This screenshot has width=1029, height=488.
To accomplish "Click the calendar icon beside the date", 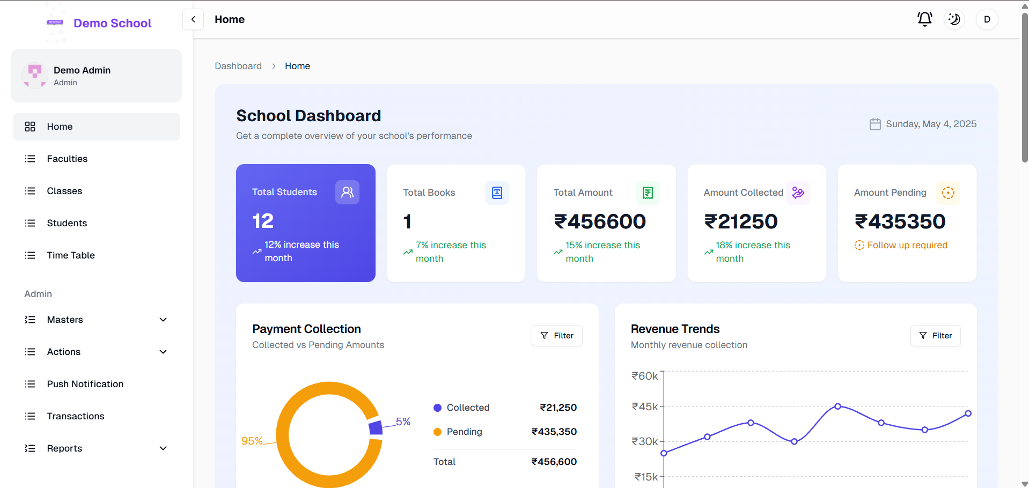I will (x=875, y=124).
